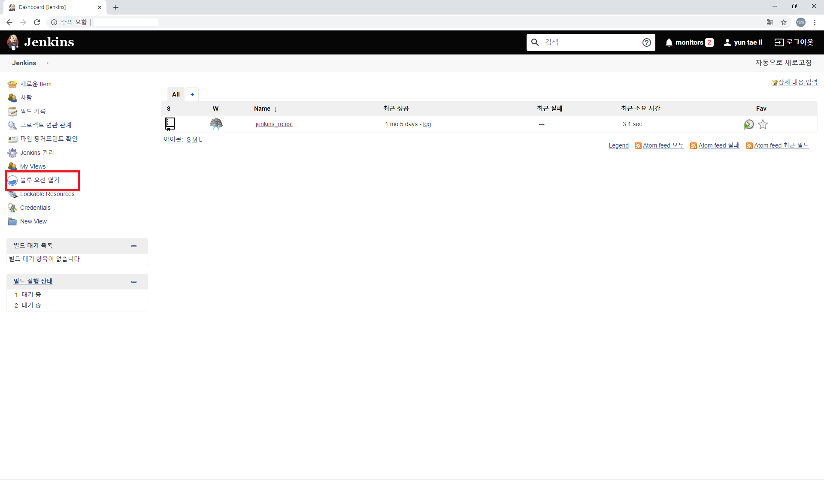Click the user profile icon beside yun tae il
This screenshot has height=480, width=824.
pyautogui.click(x=727, y=42)
